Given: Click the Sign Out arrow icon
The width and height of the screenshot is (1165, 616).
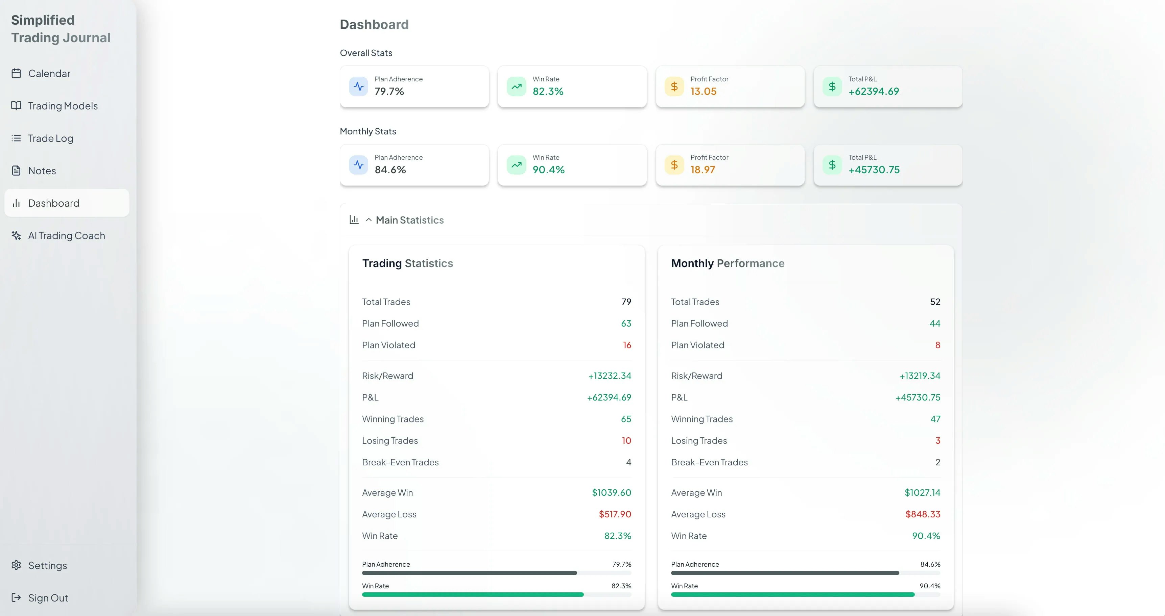Looking at the screenshot, I should (16, 597).
